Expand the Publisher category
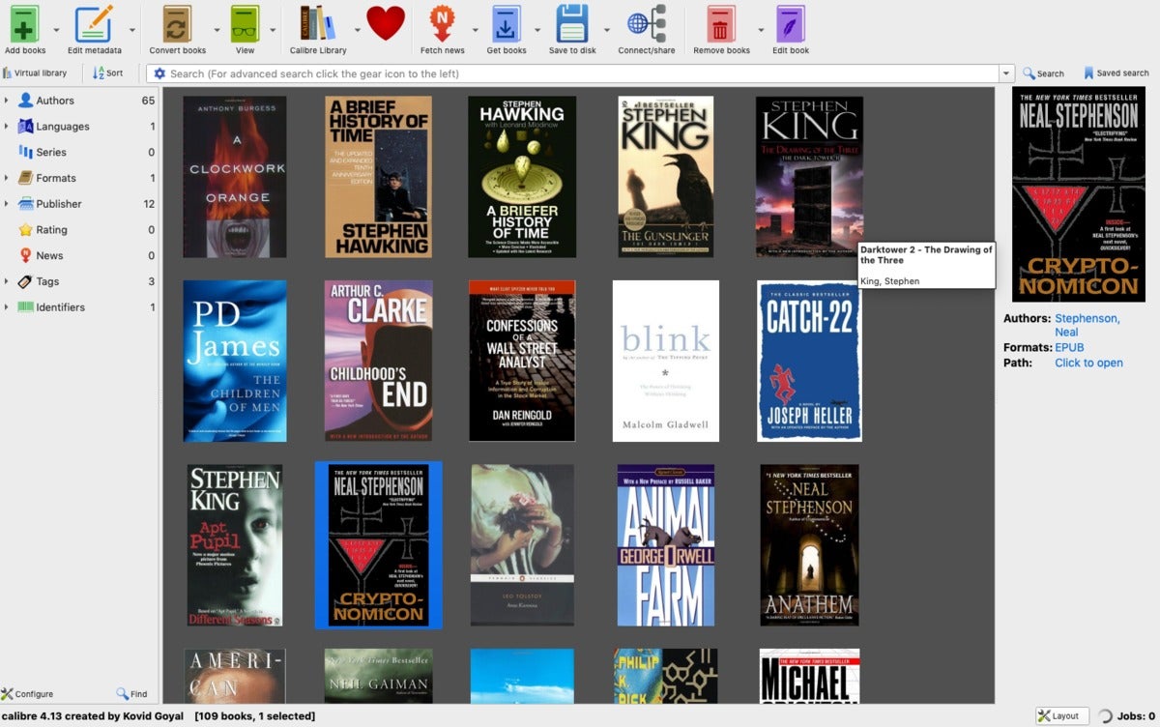Viewport: 1160px width, 727px height. click(x=7, y=204)
